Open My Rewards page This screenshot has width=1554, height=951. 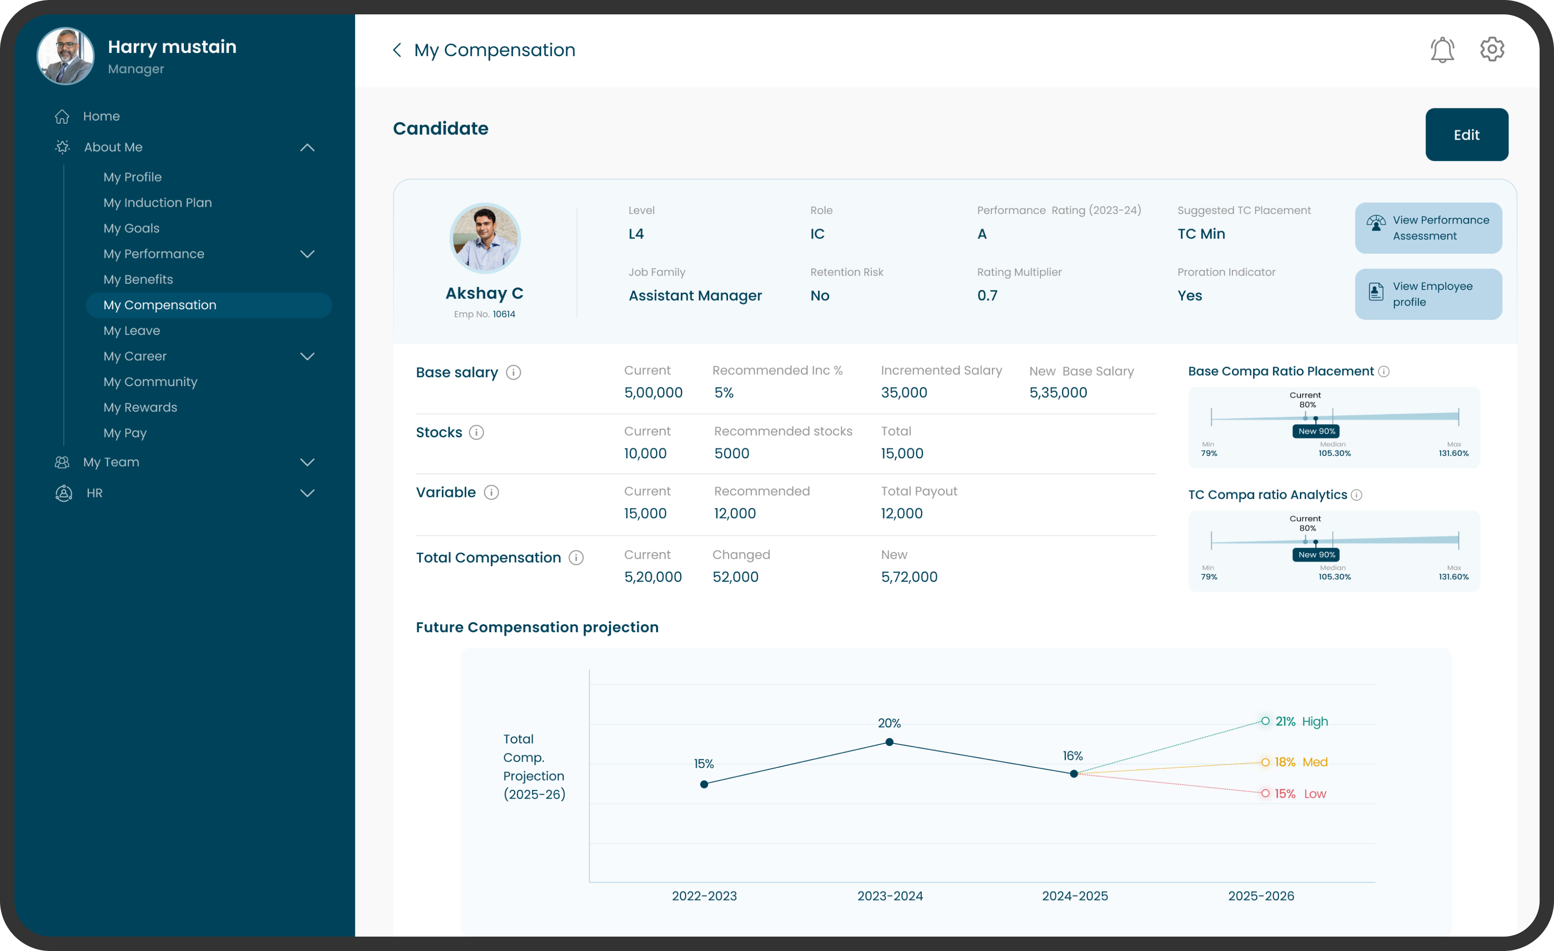pyautogui.click(x=140, y=408)
